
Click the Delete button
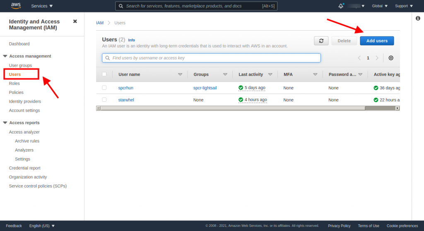tap(344, 41)
